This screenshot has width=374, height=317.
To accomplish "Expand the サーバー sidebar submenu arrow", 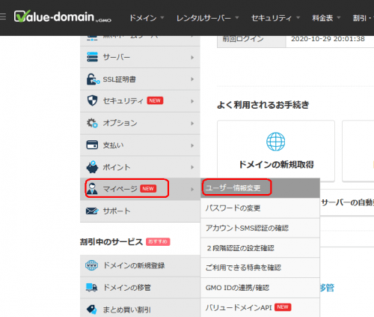I will (x=192, y=58).
